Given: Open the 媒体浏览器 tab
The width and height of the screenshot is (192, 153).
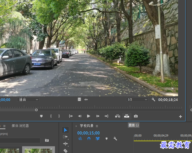Looking at the screenshot, I should (x=20, y=126).
